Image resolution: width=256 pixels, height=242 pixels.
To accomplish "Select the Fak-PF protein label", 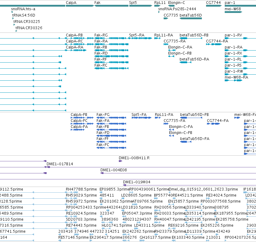I will [103, 139].
